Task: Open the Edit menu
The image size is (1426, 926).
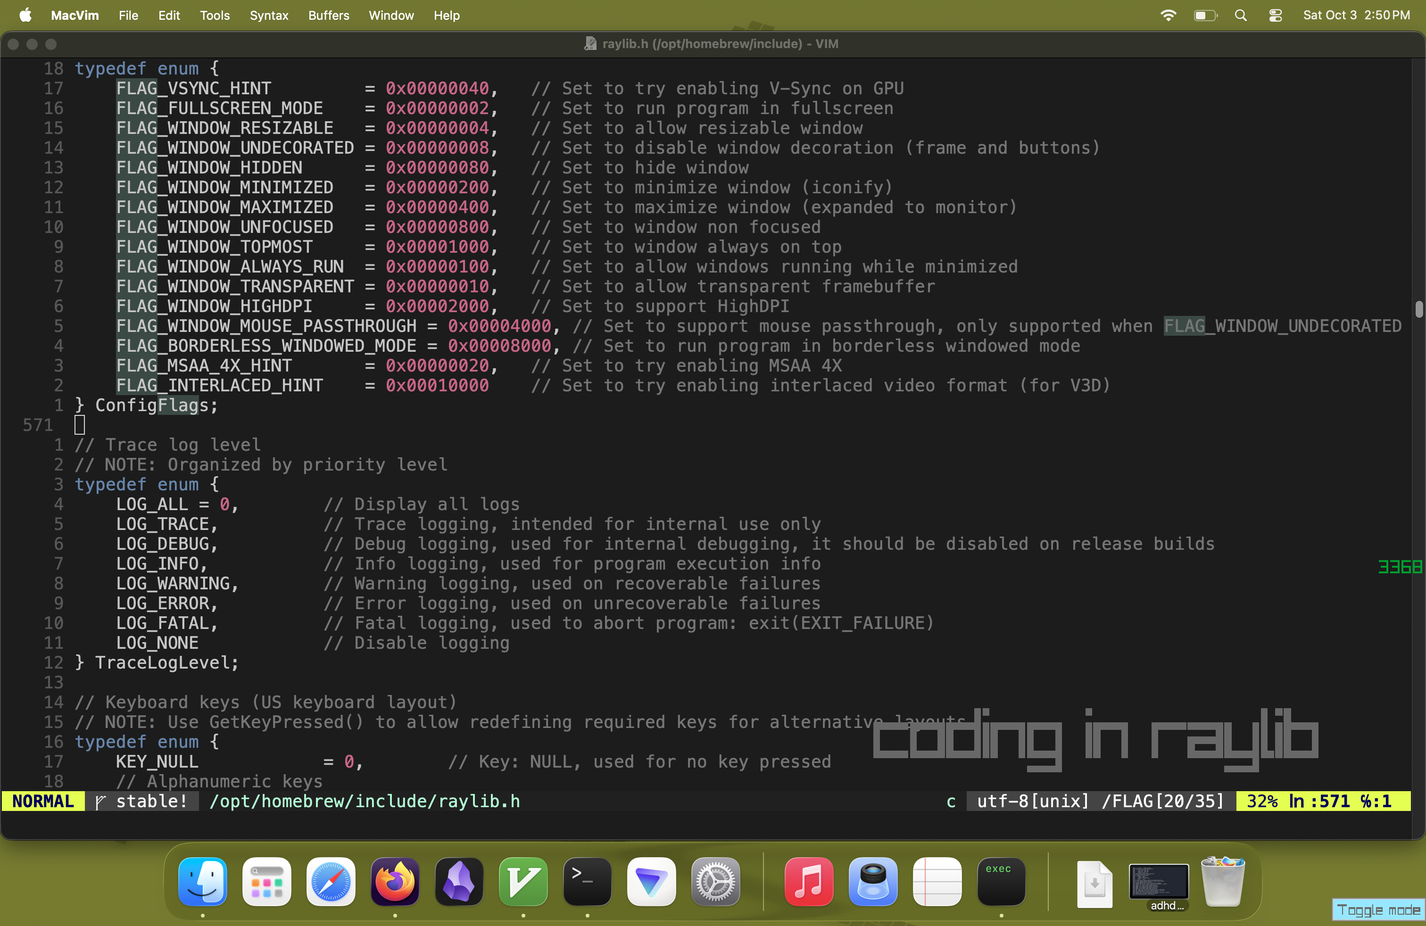Action: point(169,15)
